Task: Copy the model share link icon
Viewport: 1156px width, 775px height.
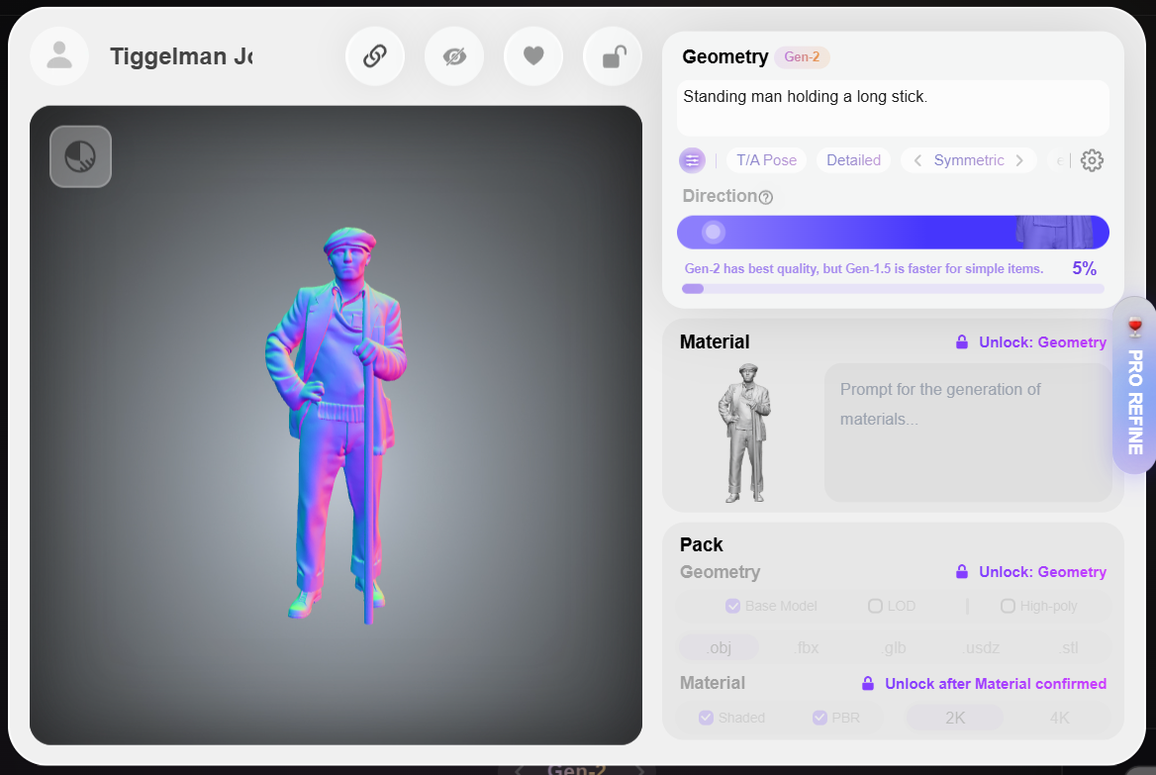Action: click(x=375, y=55)
